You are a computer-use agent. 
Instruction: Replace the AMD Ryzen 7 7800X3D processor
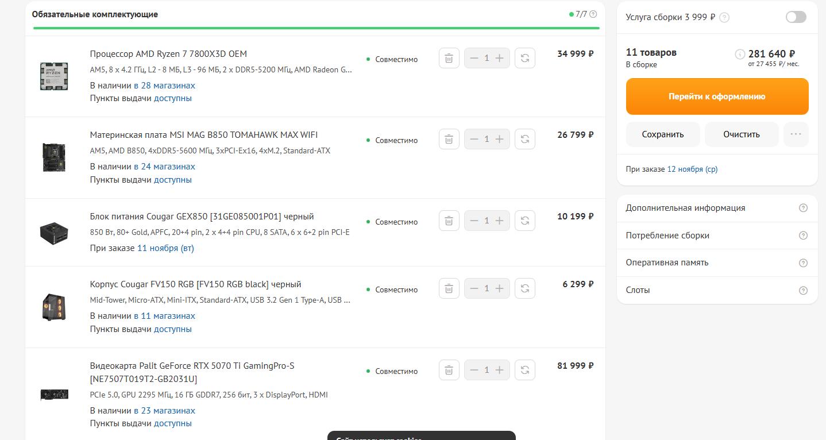pos(525,58)
